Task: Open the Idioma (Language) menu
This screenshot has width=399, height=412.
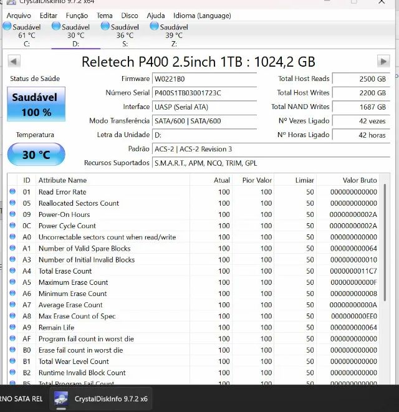Action: pos(202,16)
